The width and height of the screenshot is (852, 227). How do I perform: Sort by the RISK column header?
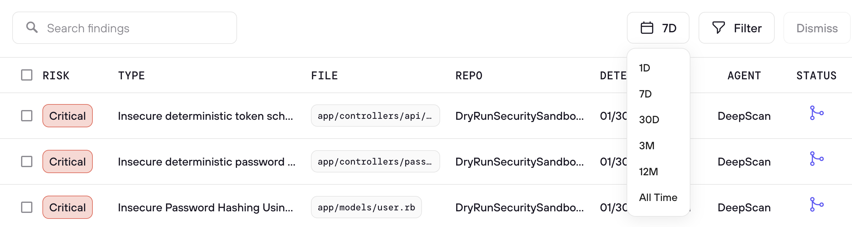56,76
